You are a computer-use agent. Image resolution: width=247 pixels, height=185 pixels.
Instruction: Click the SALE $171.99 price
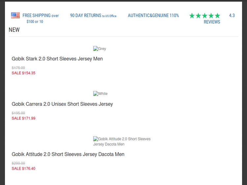click(23, 118)
